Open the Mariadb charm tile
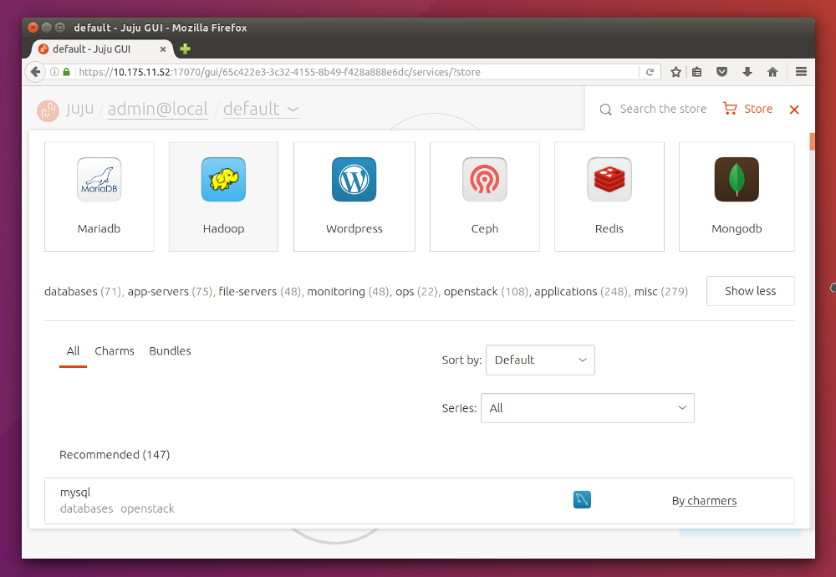 pyautogui.click(x=99, y=197)
